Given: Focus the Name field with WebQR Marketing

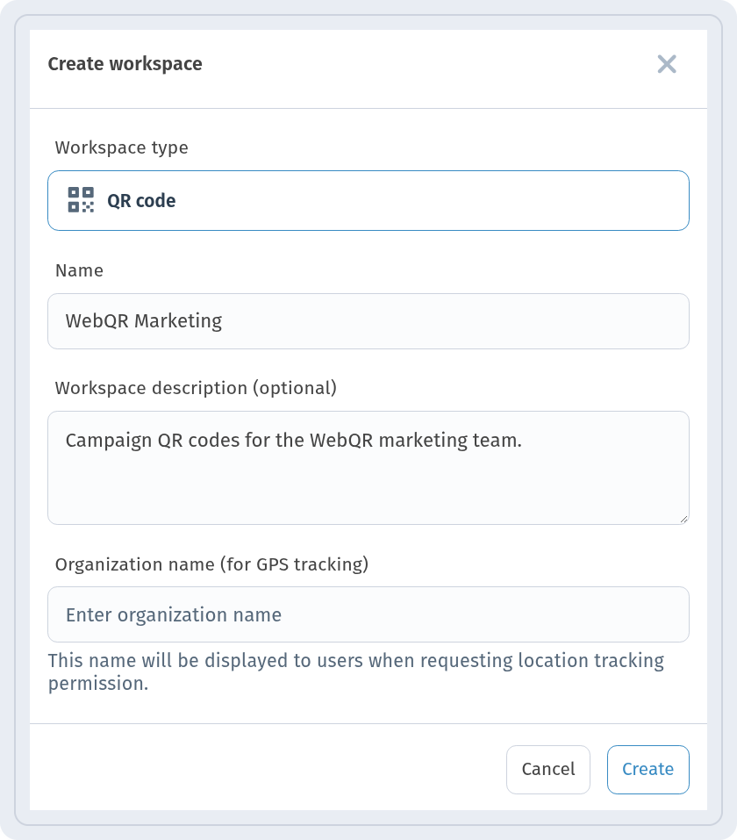Looking at the screenshot, I should [x=368, y=321].
